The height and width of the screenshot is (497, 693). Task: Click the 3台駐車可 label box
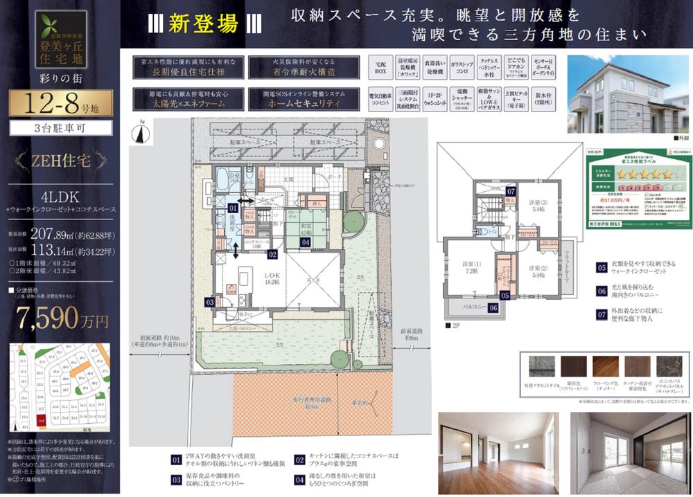click(60, 129)
